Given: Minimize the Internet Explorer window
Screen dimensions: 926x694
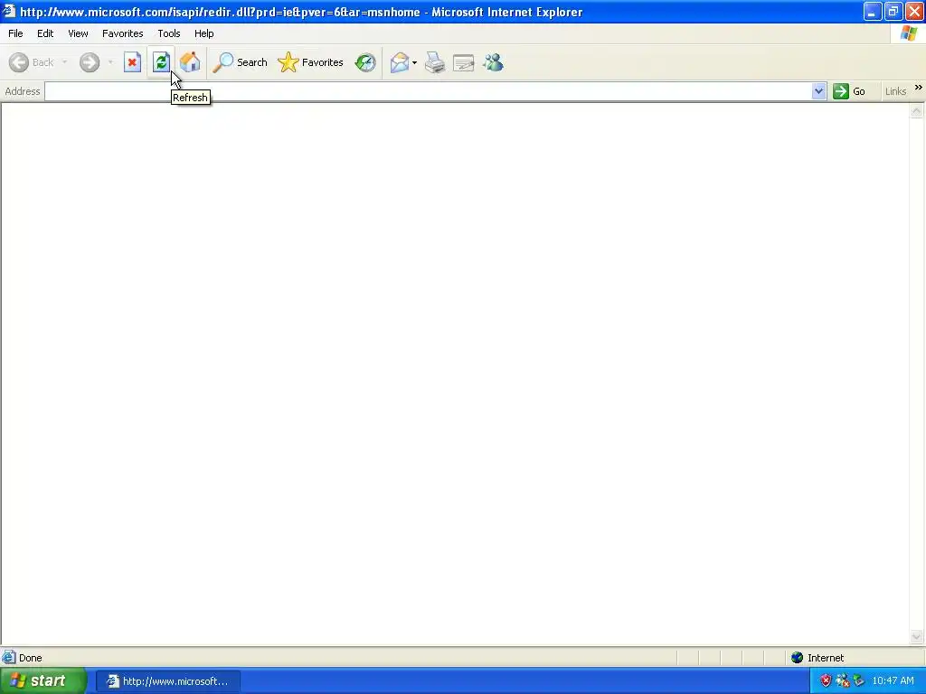Looking at the screenshot, I should pos(873,11).
